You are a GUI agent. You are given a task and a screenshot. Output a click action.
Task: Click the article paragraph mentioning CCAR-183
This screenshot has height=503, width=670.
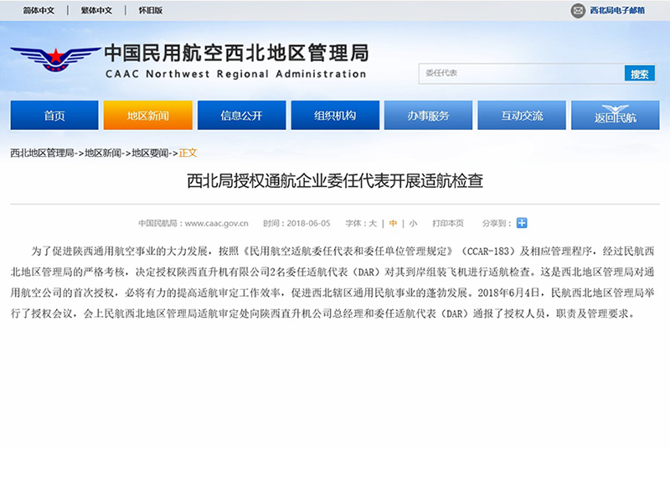click(332, 283)
